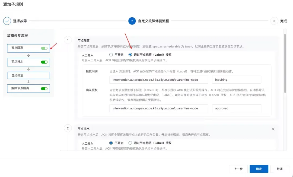Image resolution: width=293 pixels, height=177 pixels.
Task: Click the 节点排水 heading in the right panel
Action: pos(84,129)
